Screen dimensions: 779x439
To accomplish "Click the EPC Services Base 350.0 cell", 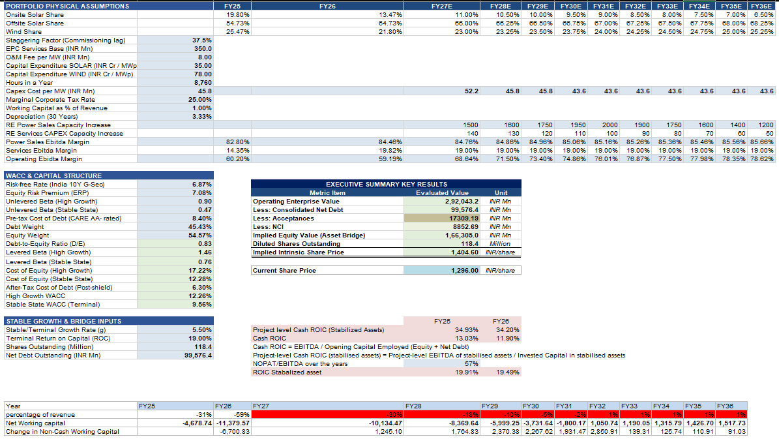I will tap(175, 49).
